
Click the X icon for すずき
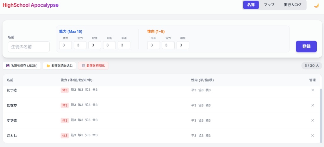click(x=313, y=120)
